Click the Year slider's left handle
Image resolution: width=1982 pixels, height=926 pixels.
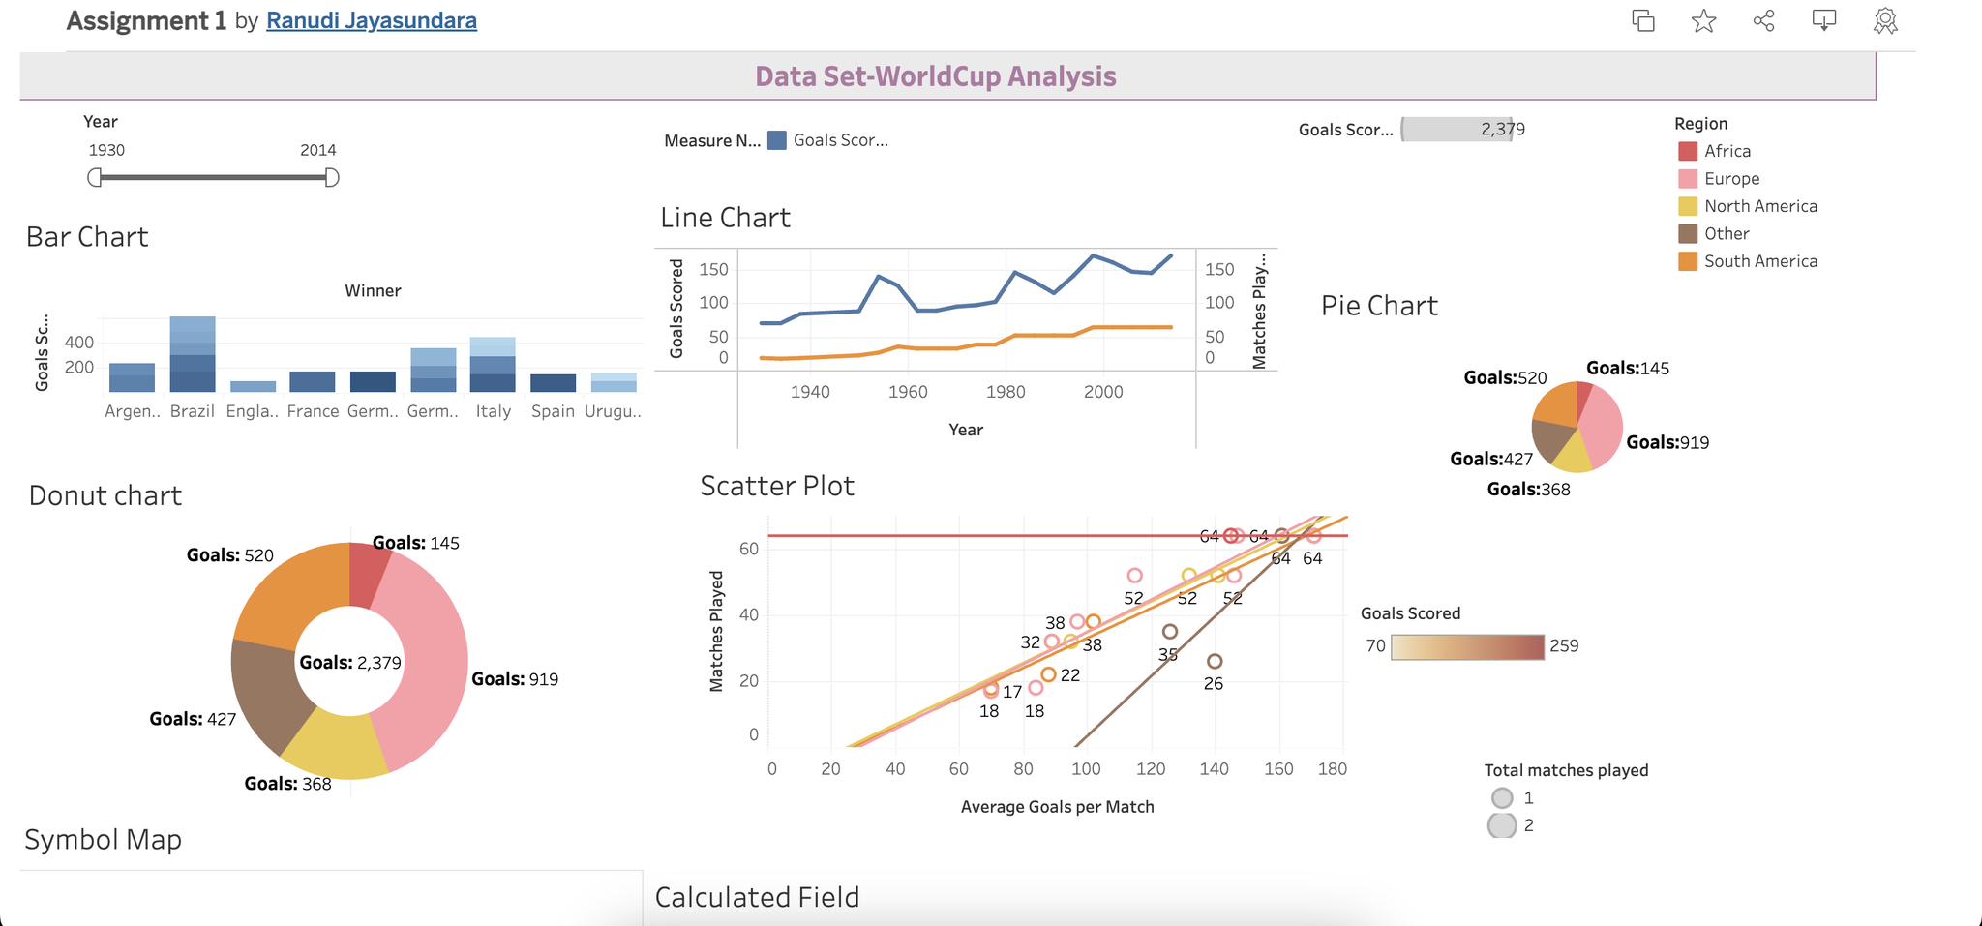pyautogui.click(x=95, y=177)
